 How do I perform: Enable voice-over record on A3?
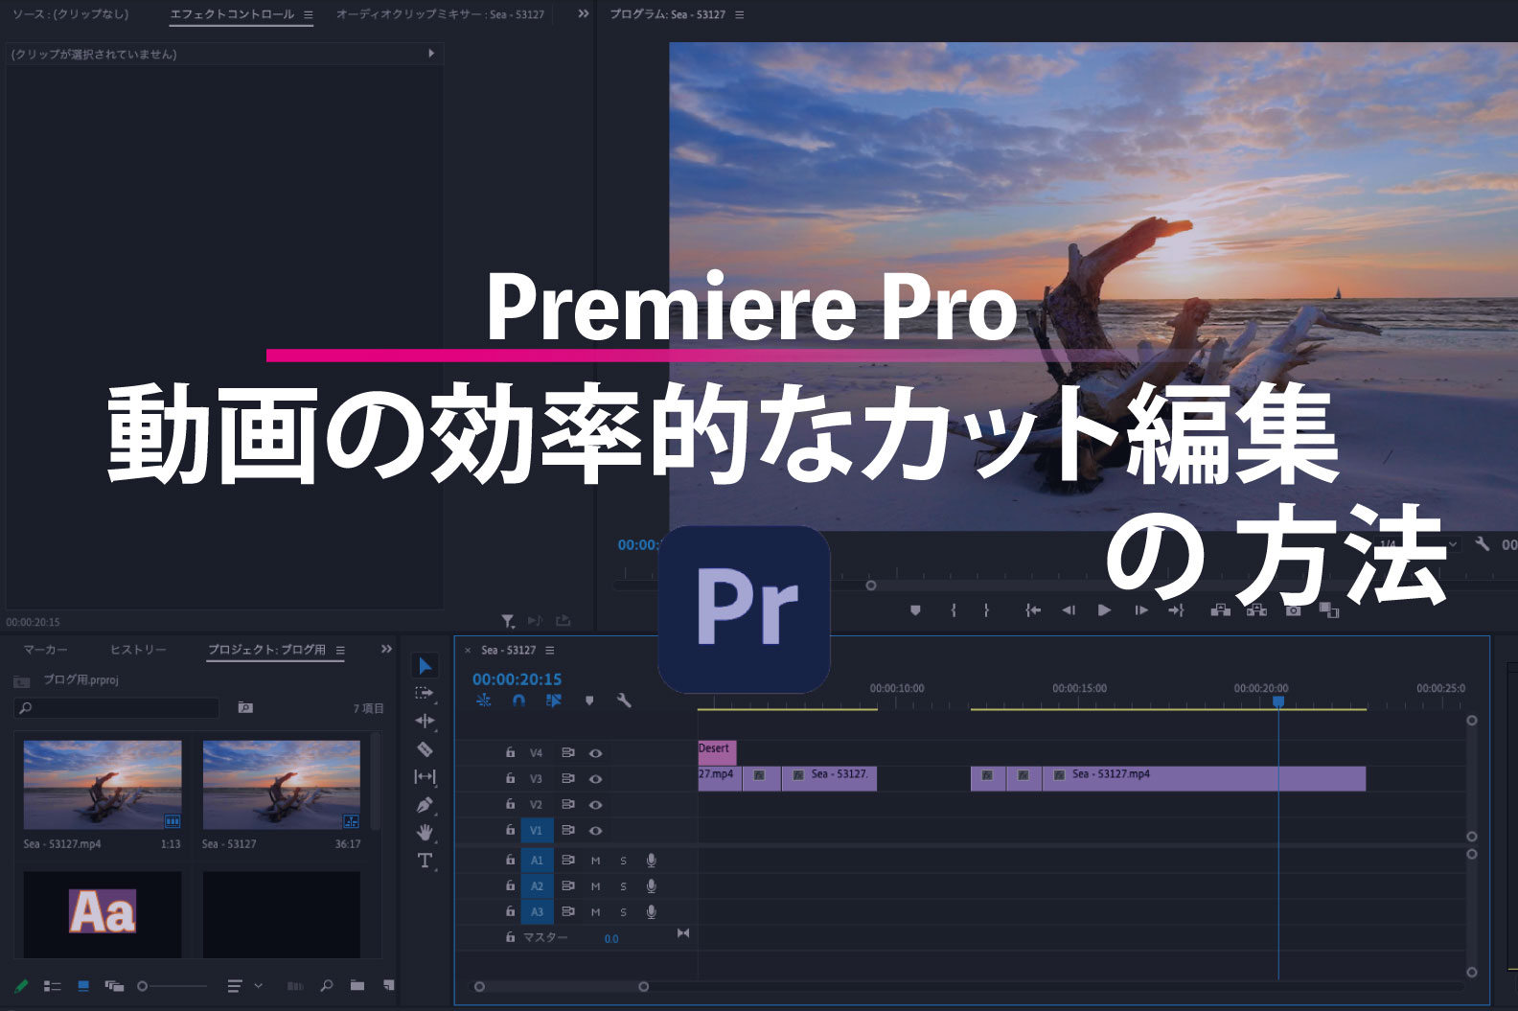[x=651, y=912]
